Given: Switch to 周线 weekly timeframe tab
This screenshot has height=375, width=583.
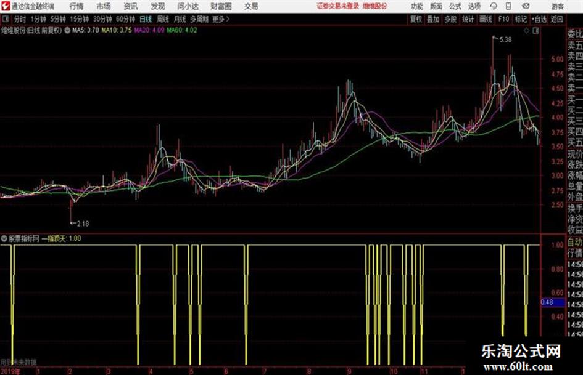Looking at the screenshot, I should [x=163, y=19].
